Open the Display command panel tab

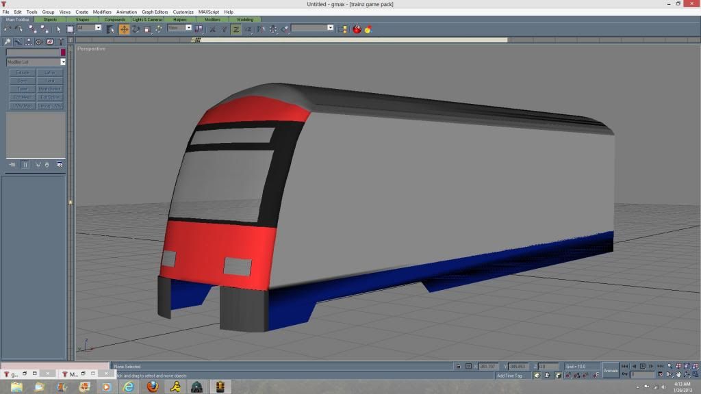pyautogui.click(x=50, y=42)
